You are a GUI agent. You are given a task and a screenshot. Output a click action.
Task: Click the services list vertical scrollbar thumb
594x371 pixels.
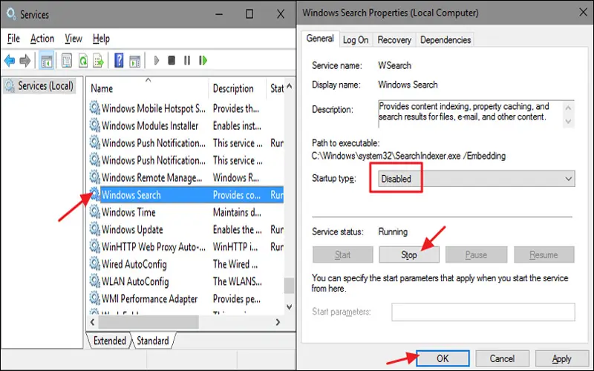click(x=290, y=286)
